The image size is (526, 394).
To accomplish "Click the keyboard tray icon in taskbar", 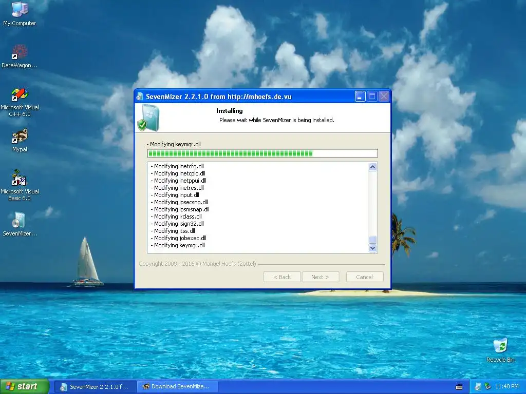I will pos(459,387).
